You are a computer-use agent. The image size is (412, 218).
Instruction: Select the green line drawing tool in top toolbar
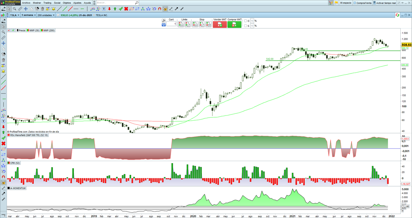(x=65, y=9)
